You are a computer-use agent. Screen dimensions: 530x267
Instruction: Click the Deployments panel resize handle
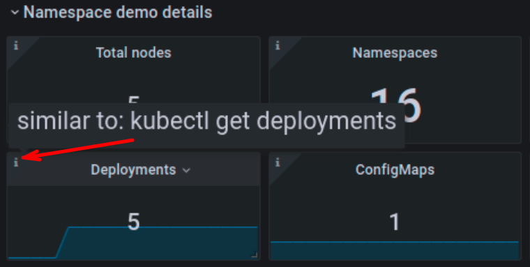click(x=255, y=255)
